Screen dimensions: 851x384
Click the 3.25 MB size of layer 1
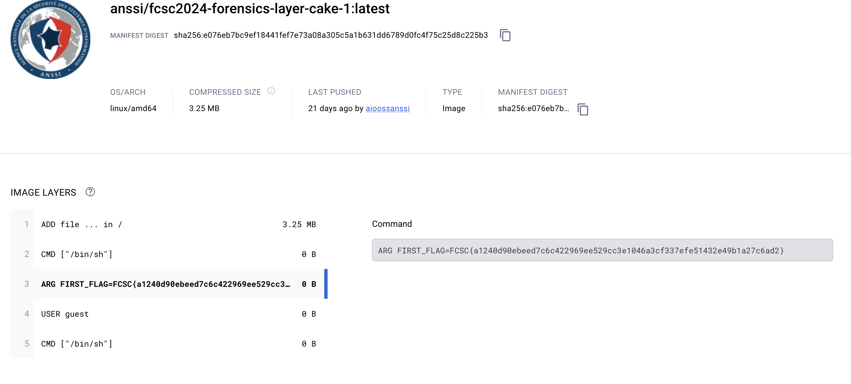coord(299,224)
